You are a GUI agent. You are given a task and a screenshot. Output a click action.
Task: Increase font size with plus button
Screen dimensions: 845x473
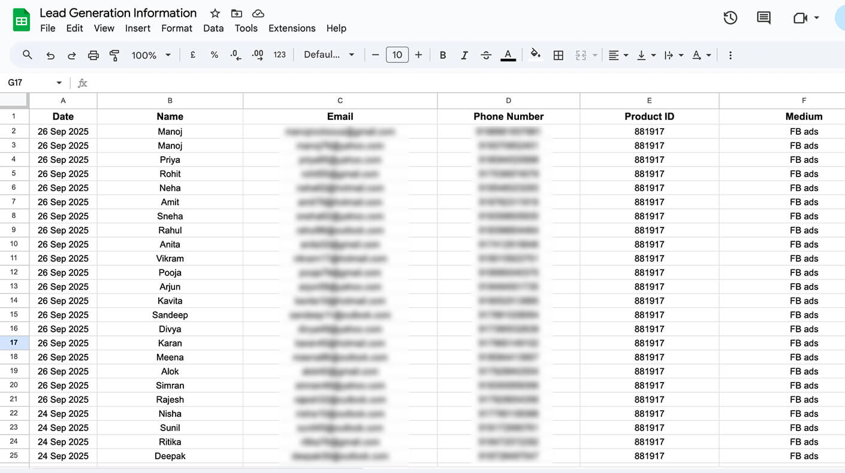tap(418, 55)
